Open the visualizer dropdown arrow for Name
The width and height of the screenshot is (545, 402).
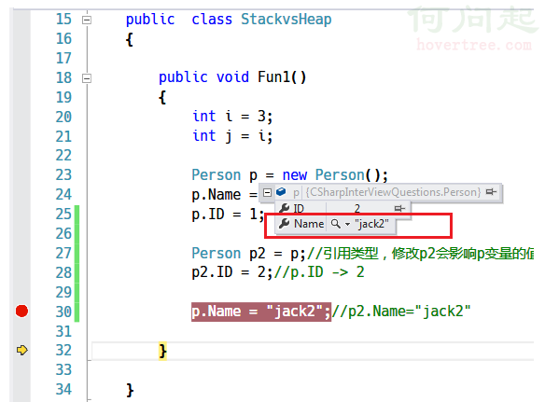pyautogui.click(x=347, y=225)
